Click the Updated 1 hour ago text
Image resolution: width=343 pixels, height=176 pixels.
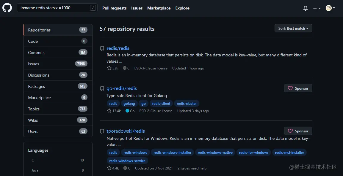188,68
